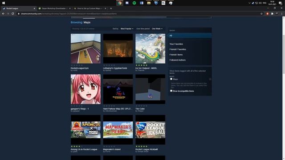Open the One Week time period dropdown
Viewport: 285px width, 160px height.
[x=157, y=28]
